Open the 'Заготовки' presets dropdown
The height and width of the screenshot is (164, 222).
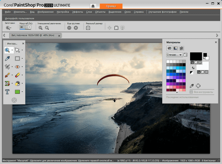pos(9,28)
